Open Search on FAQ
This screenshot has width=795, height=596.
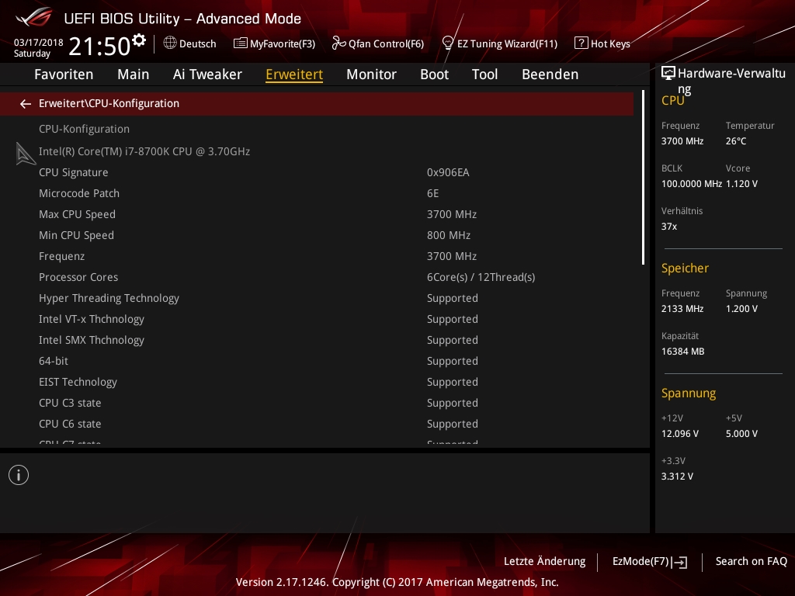[x=752, y=562]
